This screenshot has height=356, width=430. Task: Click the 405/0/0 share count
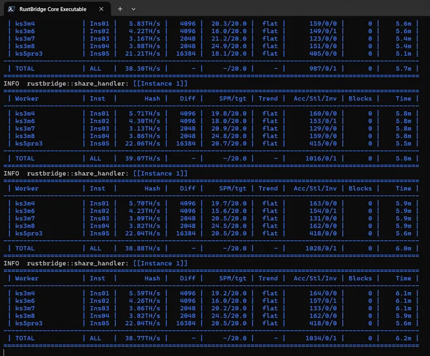click(323, 54)
